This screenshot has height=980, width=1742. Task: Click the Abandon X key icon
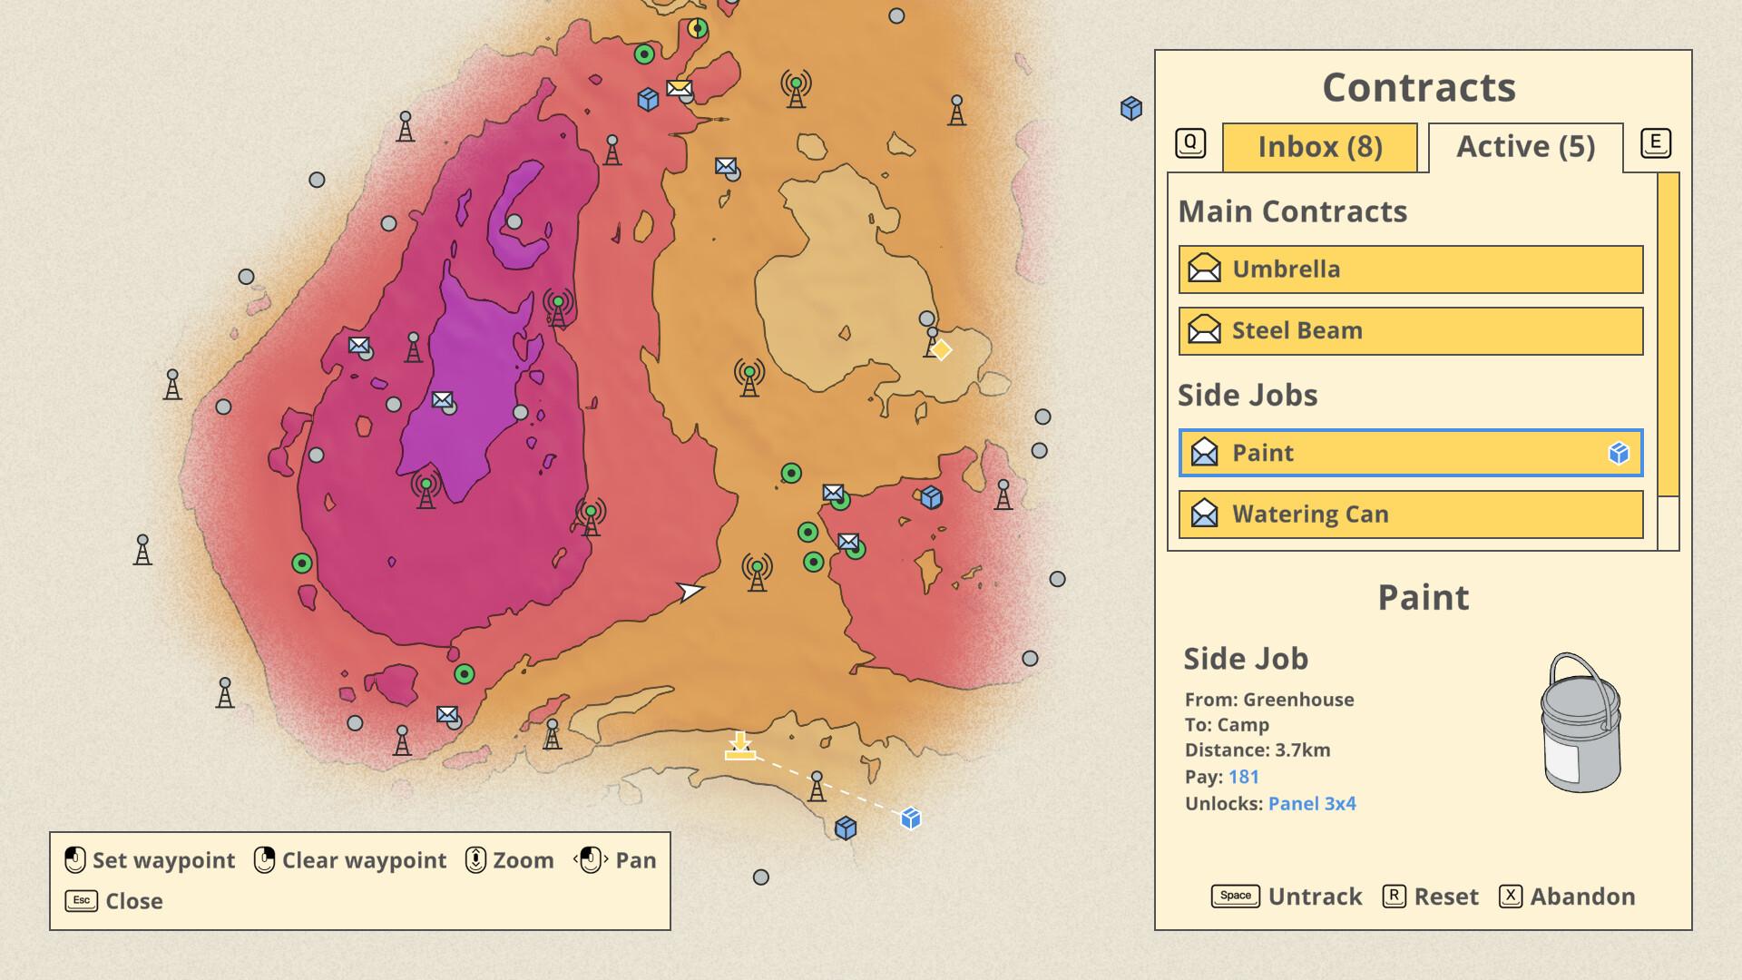1510,897
